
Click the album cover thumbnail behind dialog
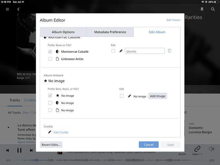pyautogui.click(x=26, y=42)
